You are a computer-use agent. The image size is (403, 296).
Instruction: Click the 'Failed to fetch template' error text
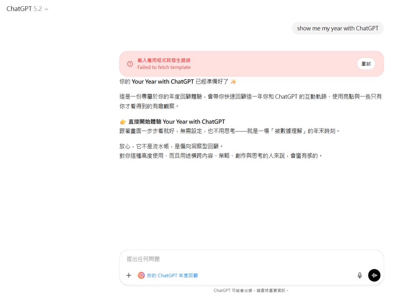coord(164,67)
